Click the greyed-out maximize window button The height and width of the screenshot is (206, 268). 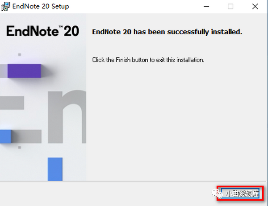click(x=230, y=7)
